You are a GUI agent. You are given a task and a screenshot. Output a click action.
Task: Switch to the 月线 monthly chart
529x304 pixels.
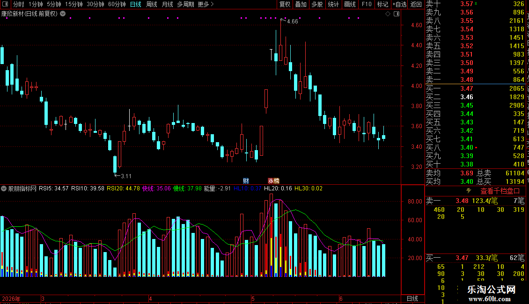(167, 4)
